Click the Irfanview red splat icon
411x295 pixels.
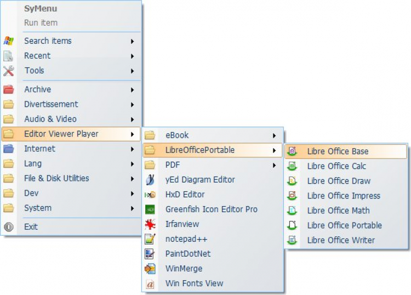coord(150,224)
